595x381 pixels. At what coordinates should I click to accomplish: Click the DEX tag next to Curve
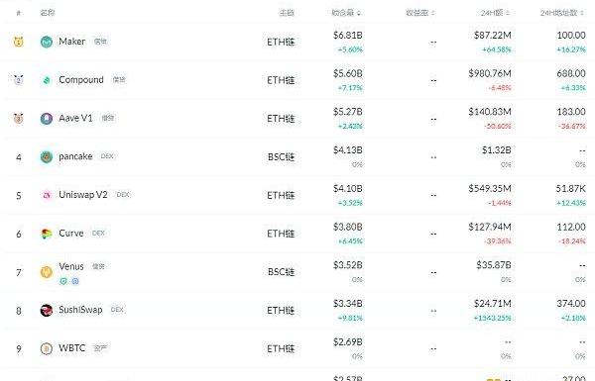pos(98,234)
